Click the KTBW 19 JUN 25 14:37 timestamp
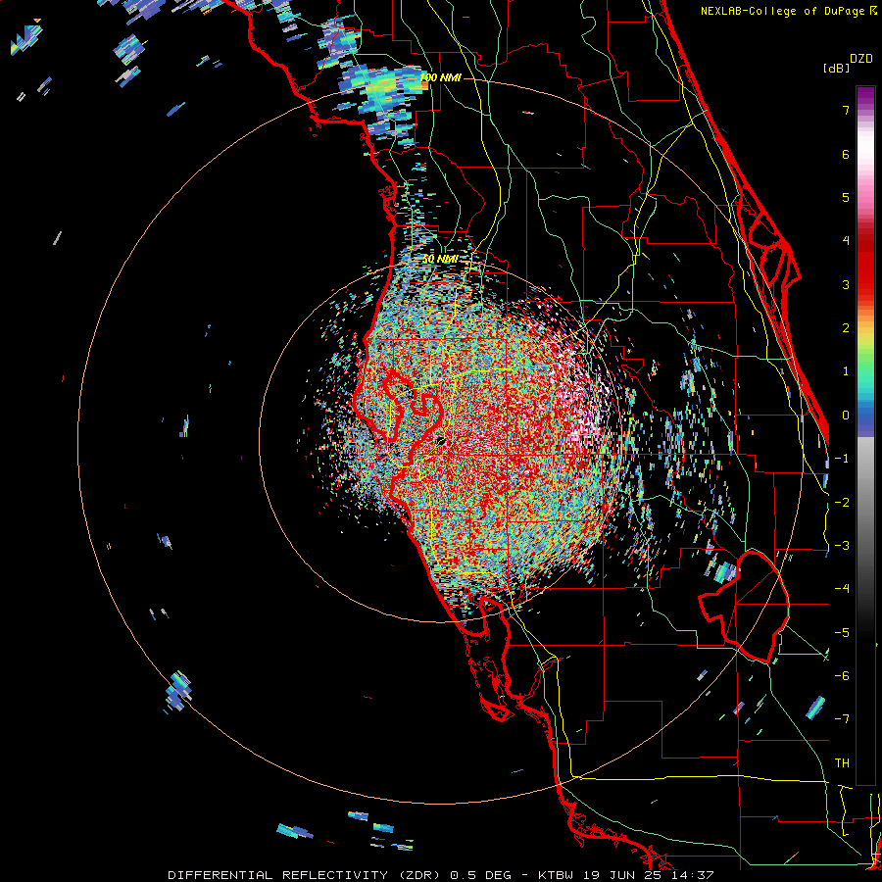The image size is (882, 882). 626,875
